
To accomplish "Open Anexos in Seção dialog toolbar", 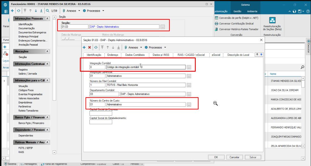I will click(131, 47).
